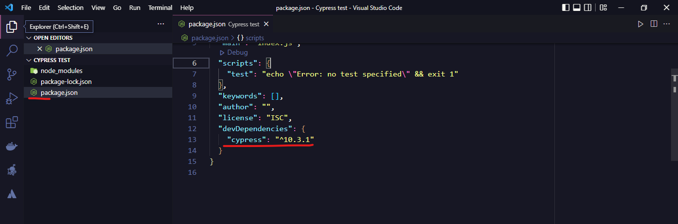Open the Source Control view

coord(12,75)
